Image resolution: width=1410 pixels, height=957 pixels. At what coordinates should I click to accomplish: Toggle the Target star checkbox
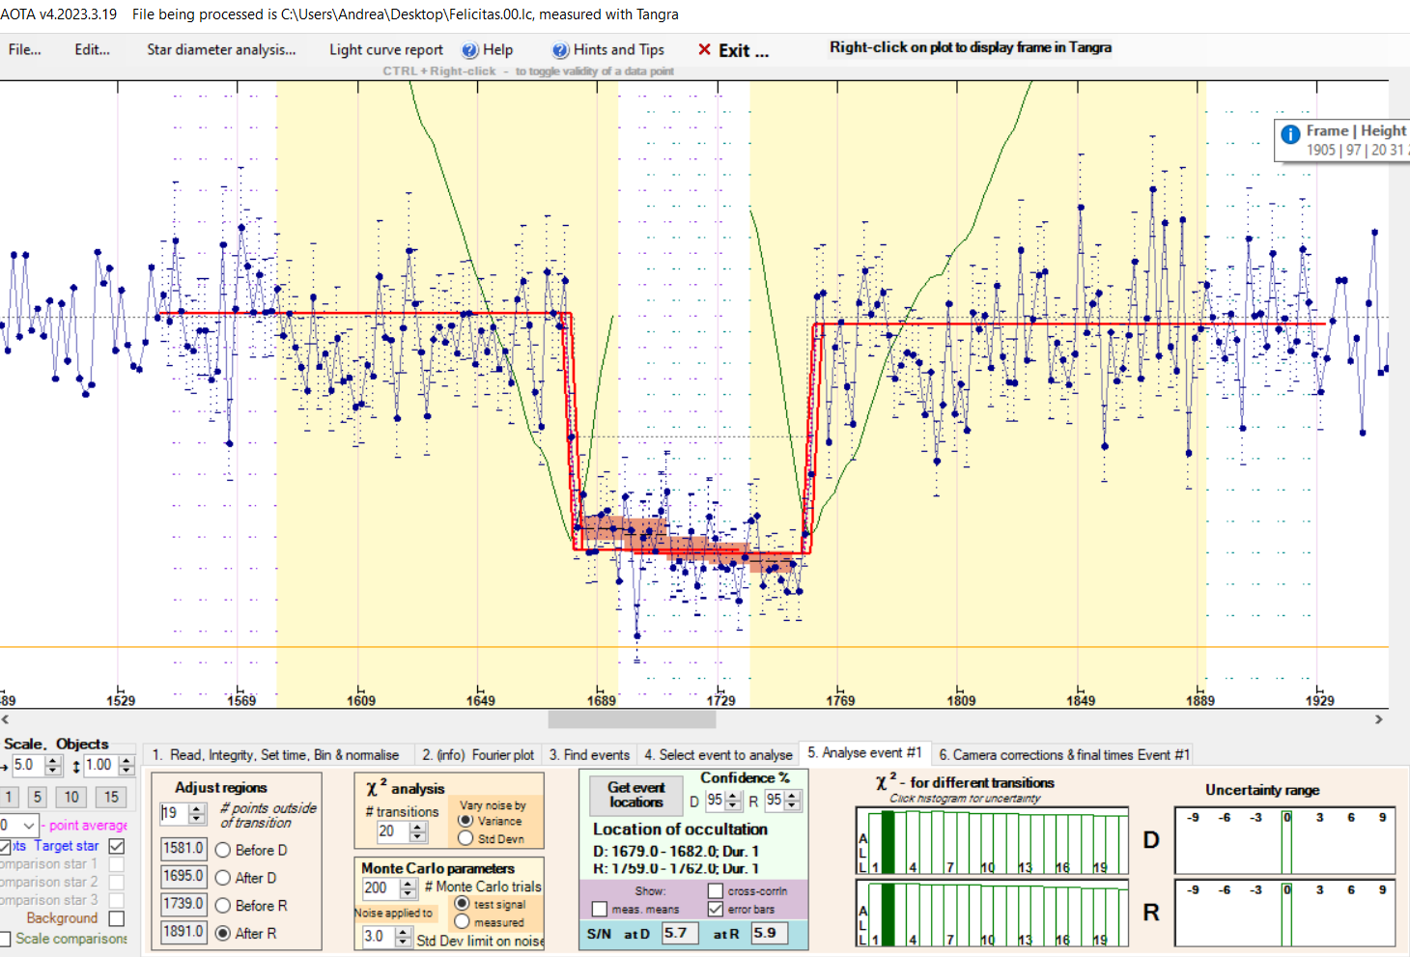coord(117,846)
